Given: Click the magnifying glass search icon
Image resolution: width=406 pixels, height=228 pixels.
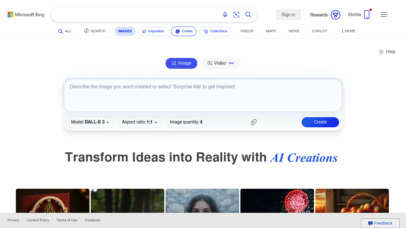Looking at the screenshot, I should point(248,15).
